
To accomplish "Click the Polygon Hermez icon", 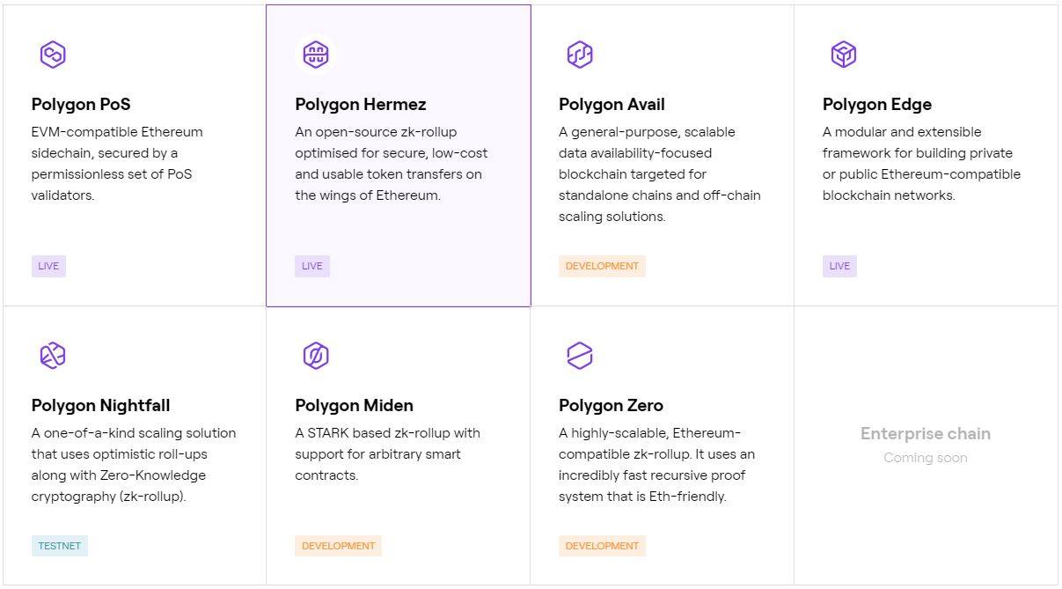I will 315,54.
